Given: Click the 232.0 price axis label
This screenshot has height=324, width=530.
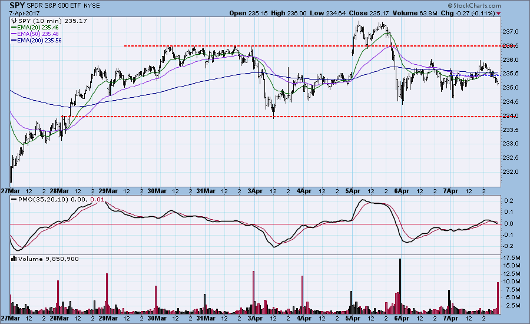Looking at the screenshot, I should (511, 172).
